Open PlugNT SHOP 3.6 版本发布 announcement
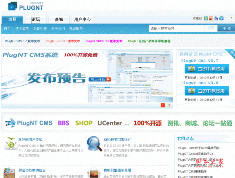 (x=104, y=41)
